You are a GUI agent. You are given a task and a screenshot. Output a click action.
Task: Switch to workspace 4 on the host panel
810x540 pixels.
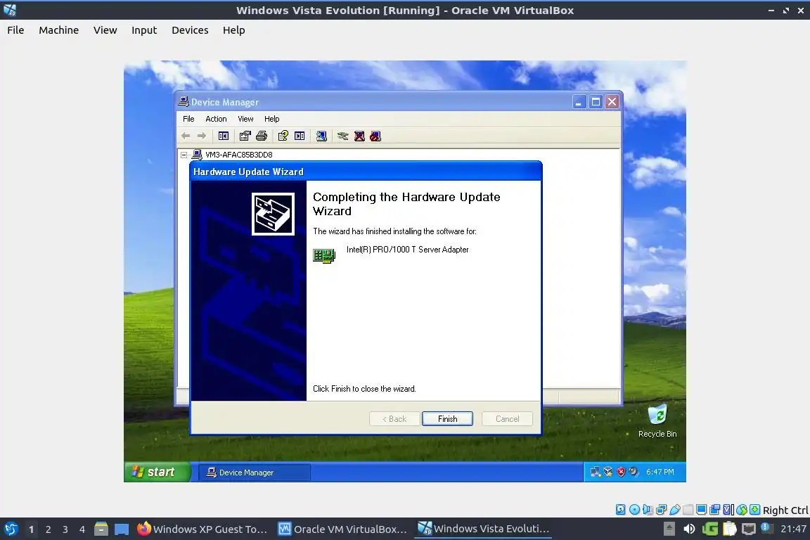pyautogui.click(x=82, y=529)
